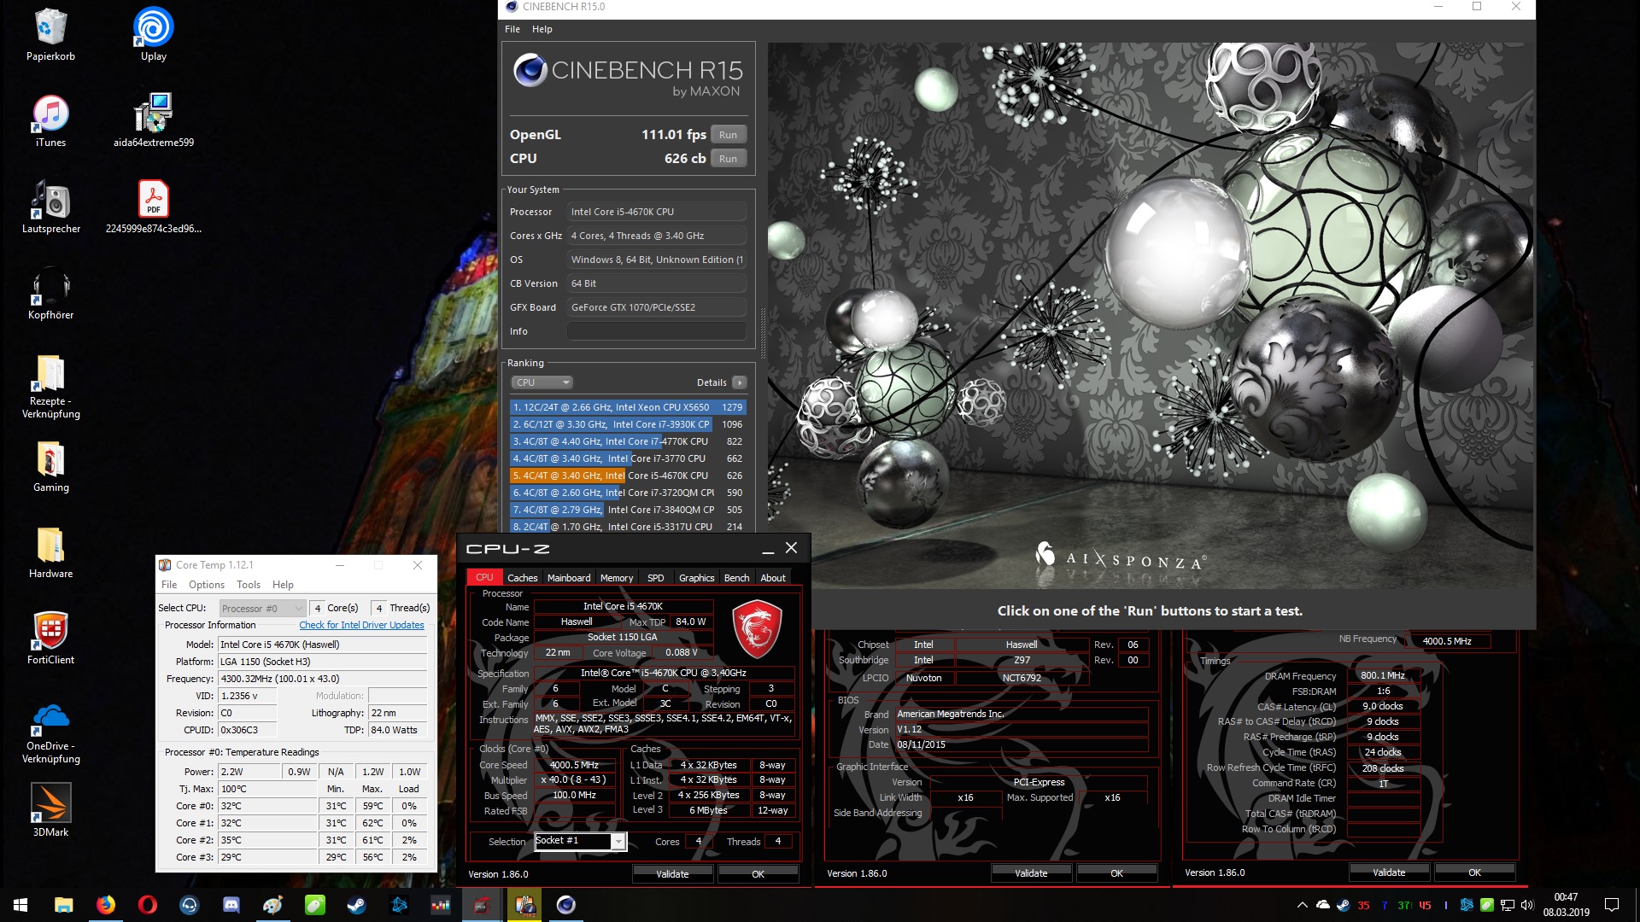Open Core Temp Select CPU dropdown
Screen dimensions: 1640x922
tap(262, 609)
